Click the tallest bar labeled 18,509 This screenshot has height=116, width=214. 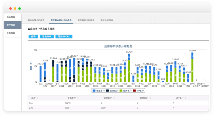point(192,68)
